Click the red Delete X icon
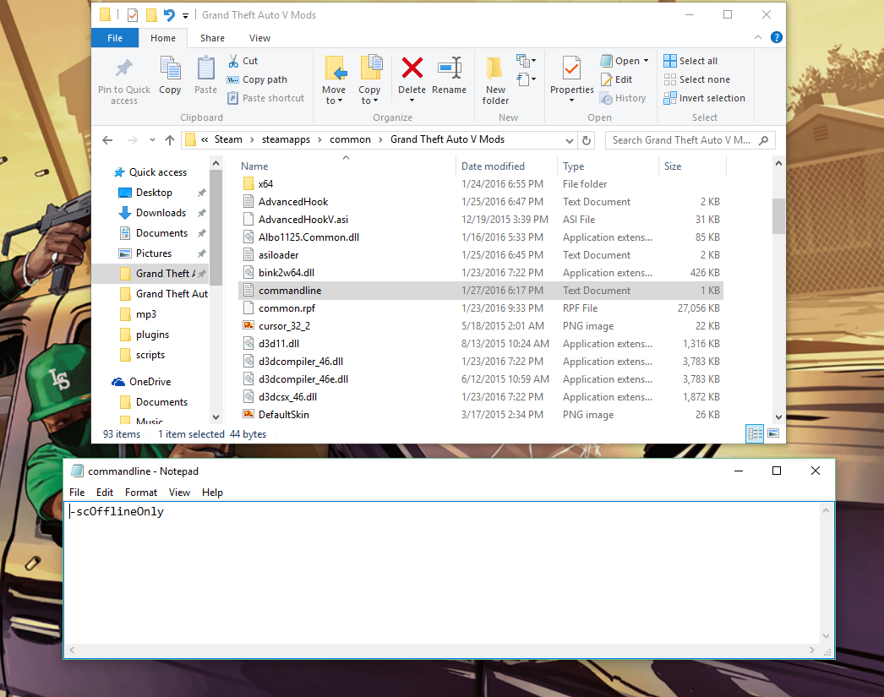884x697 pixels. (412, 68)
